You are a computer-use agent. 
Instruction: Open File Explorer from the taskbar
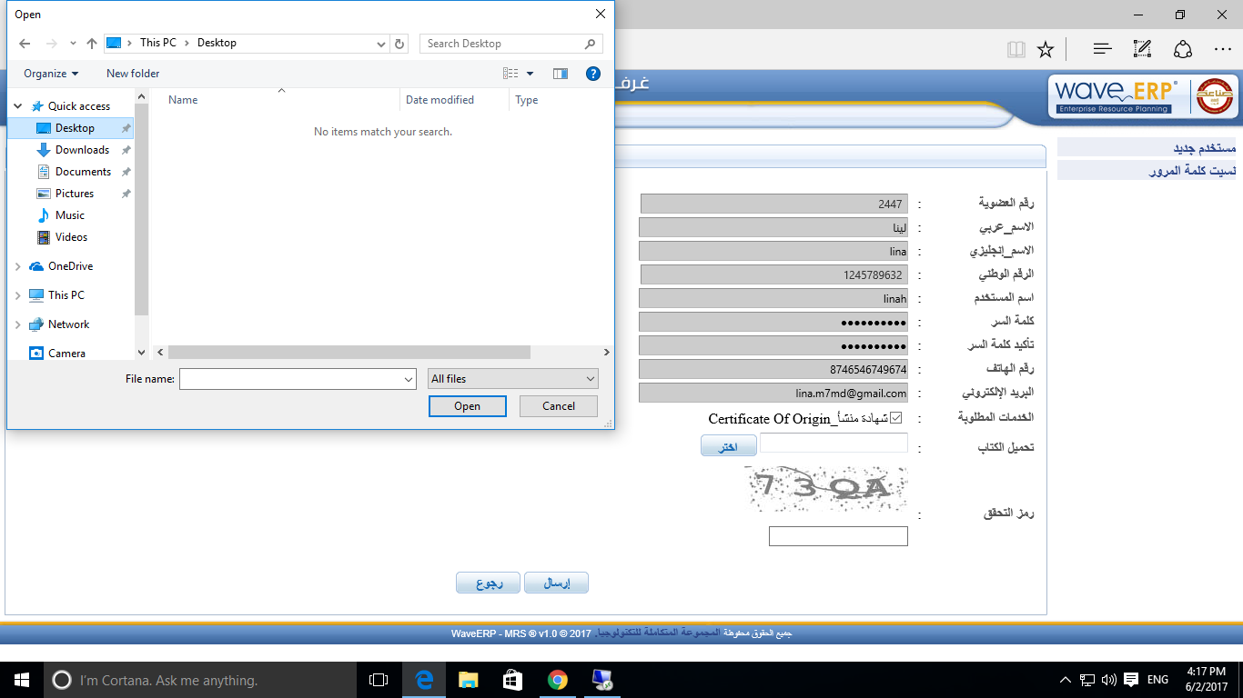tap(468, 680)
